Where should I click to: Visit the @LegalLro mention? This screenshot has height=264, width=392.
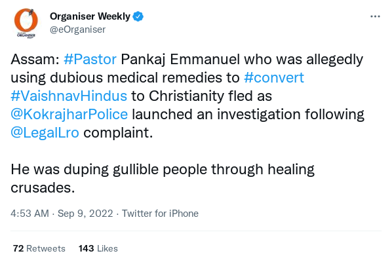(45, 132)
